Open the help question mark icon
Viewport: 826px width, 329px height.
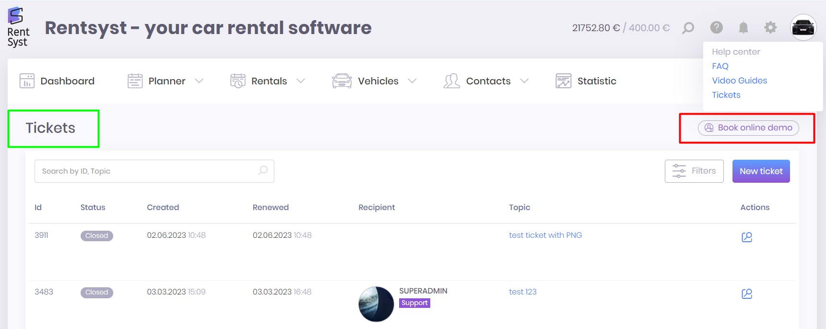tap(716, 28)
